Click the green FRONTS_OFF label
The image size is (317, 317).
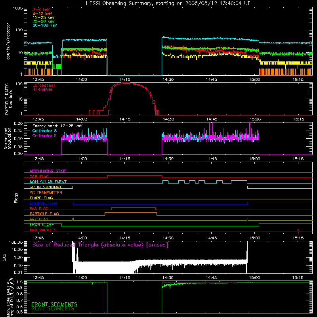[x=42, y=225]
